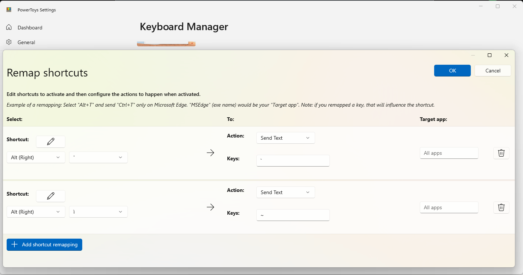Image resolution: width=523 pixels, height=275 pixels.
Task: Click the Keys text field containing ~
Action: click(x=293, y=215)
